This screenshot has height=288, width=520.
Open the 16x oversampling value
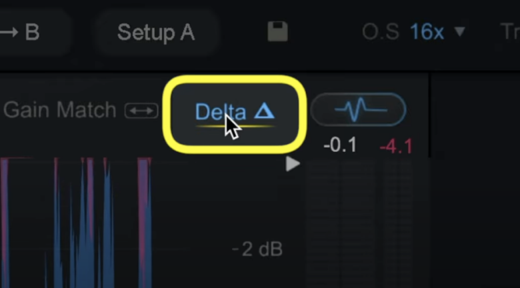(x=427, y=31)
